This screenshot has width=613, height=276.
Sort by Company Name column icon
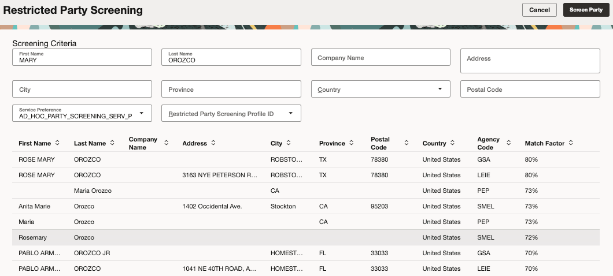click(167, 143)
